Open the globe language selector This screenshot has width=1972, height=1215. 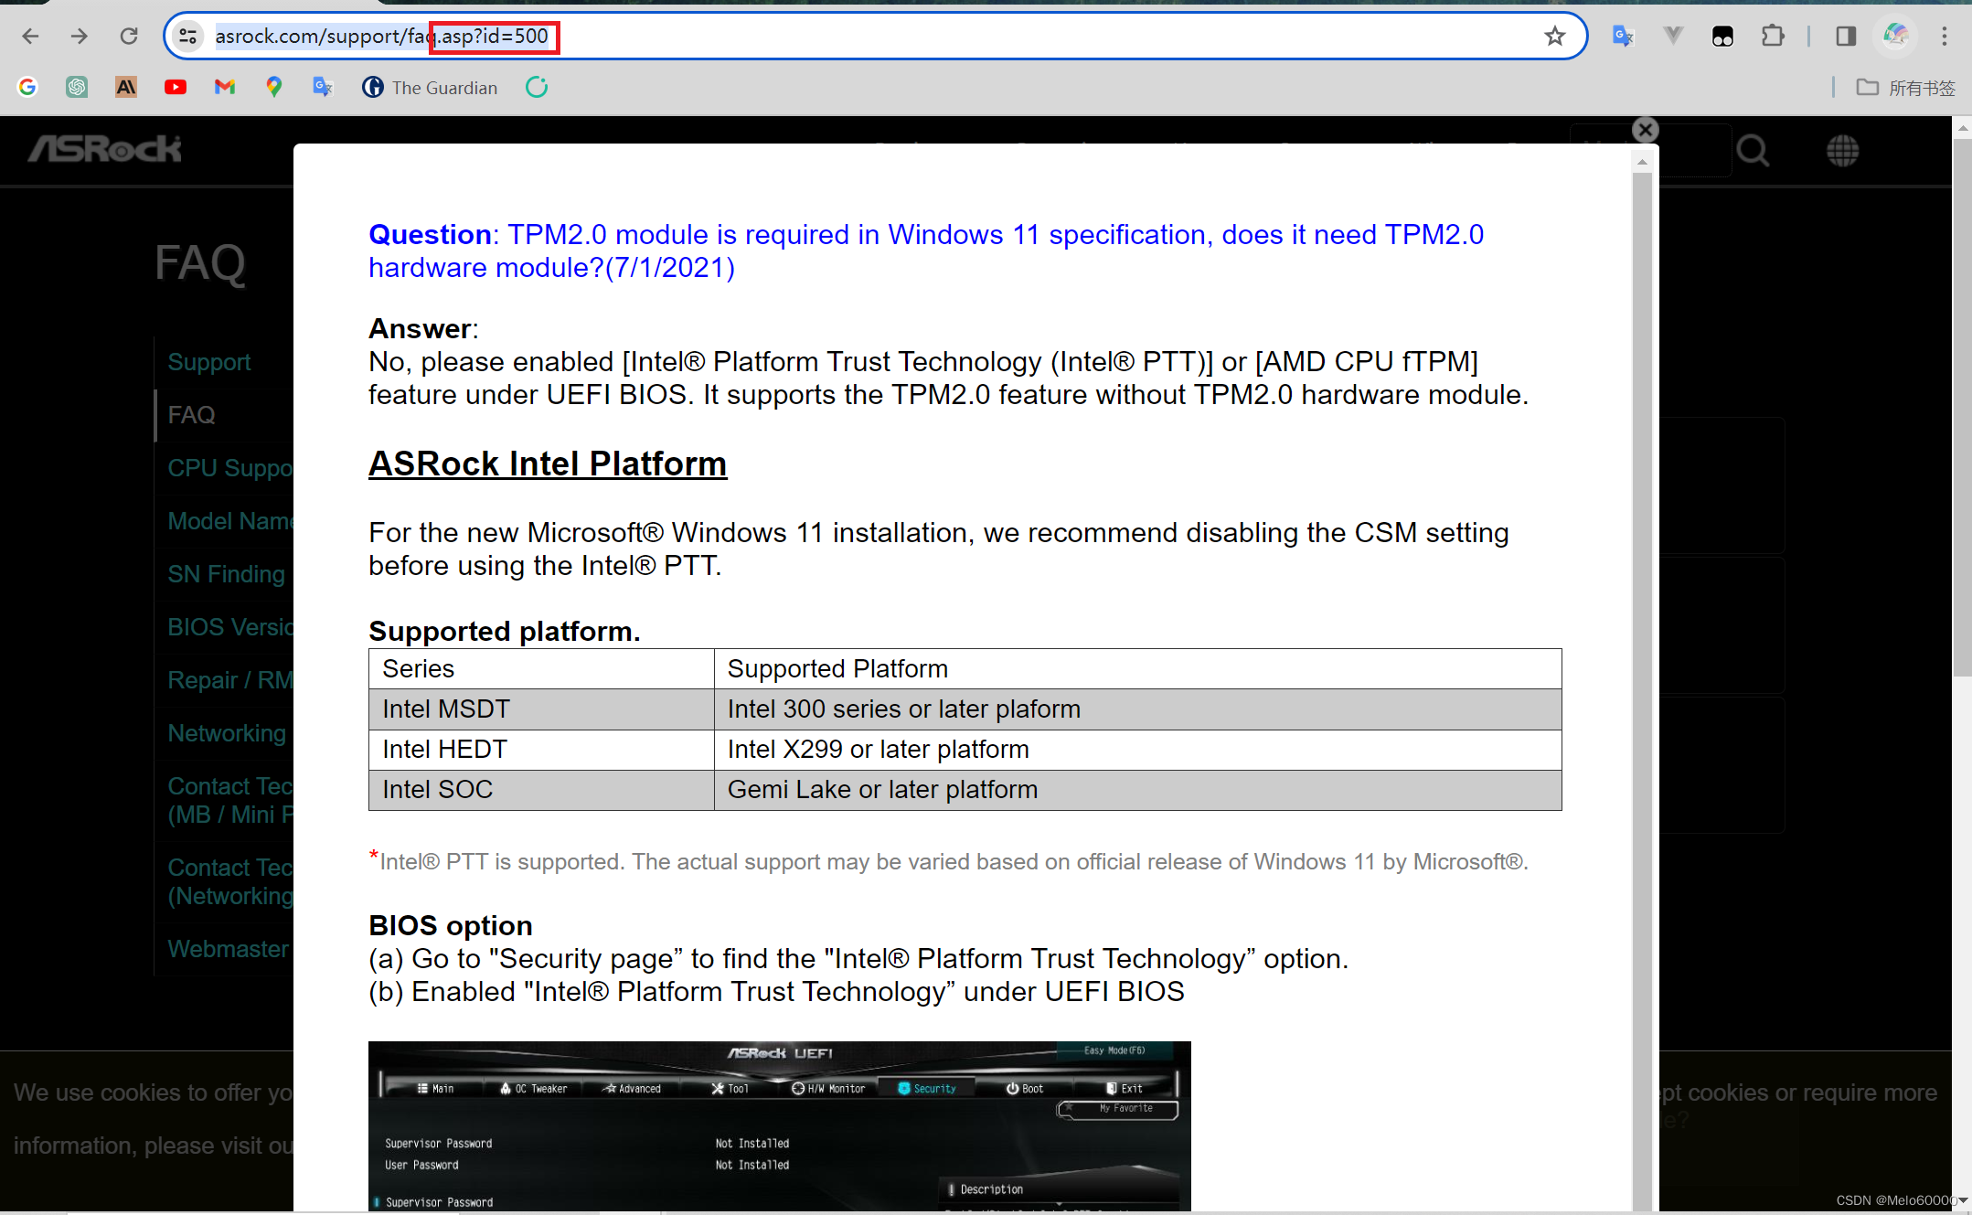pyautogui.click(x=1842, y=150)
